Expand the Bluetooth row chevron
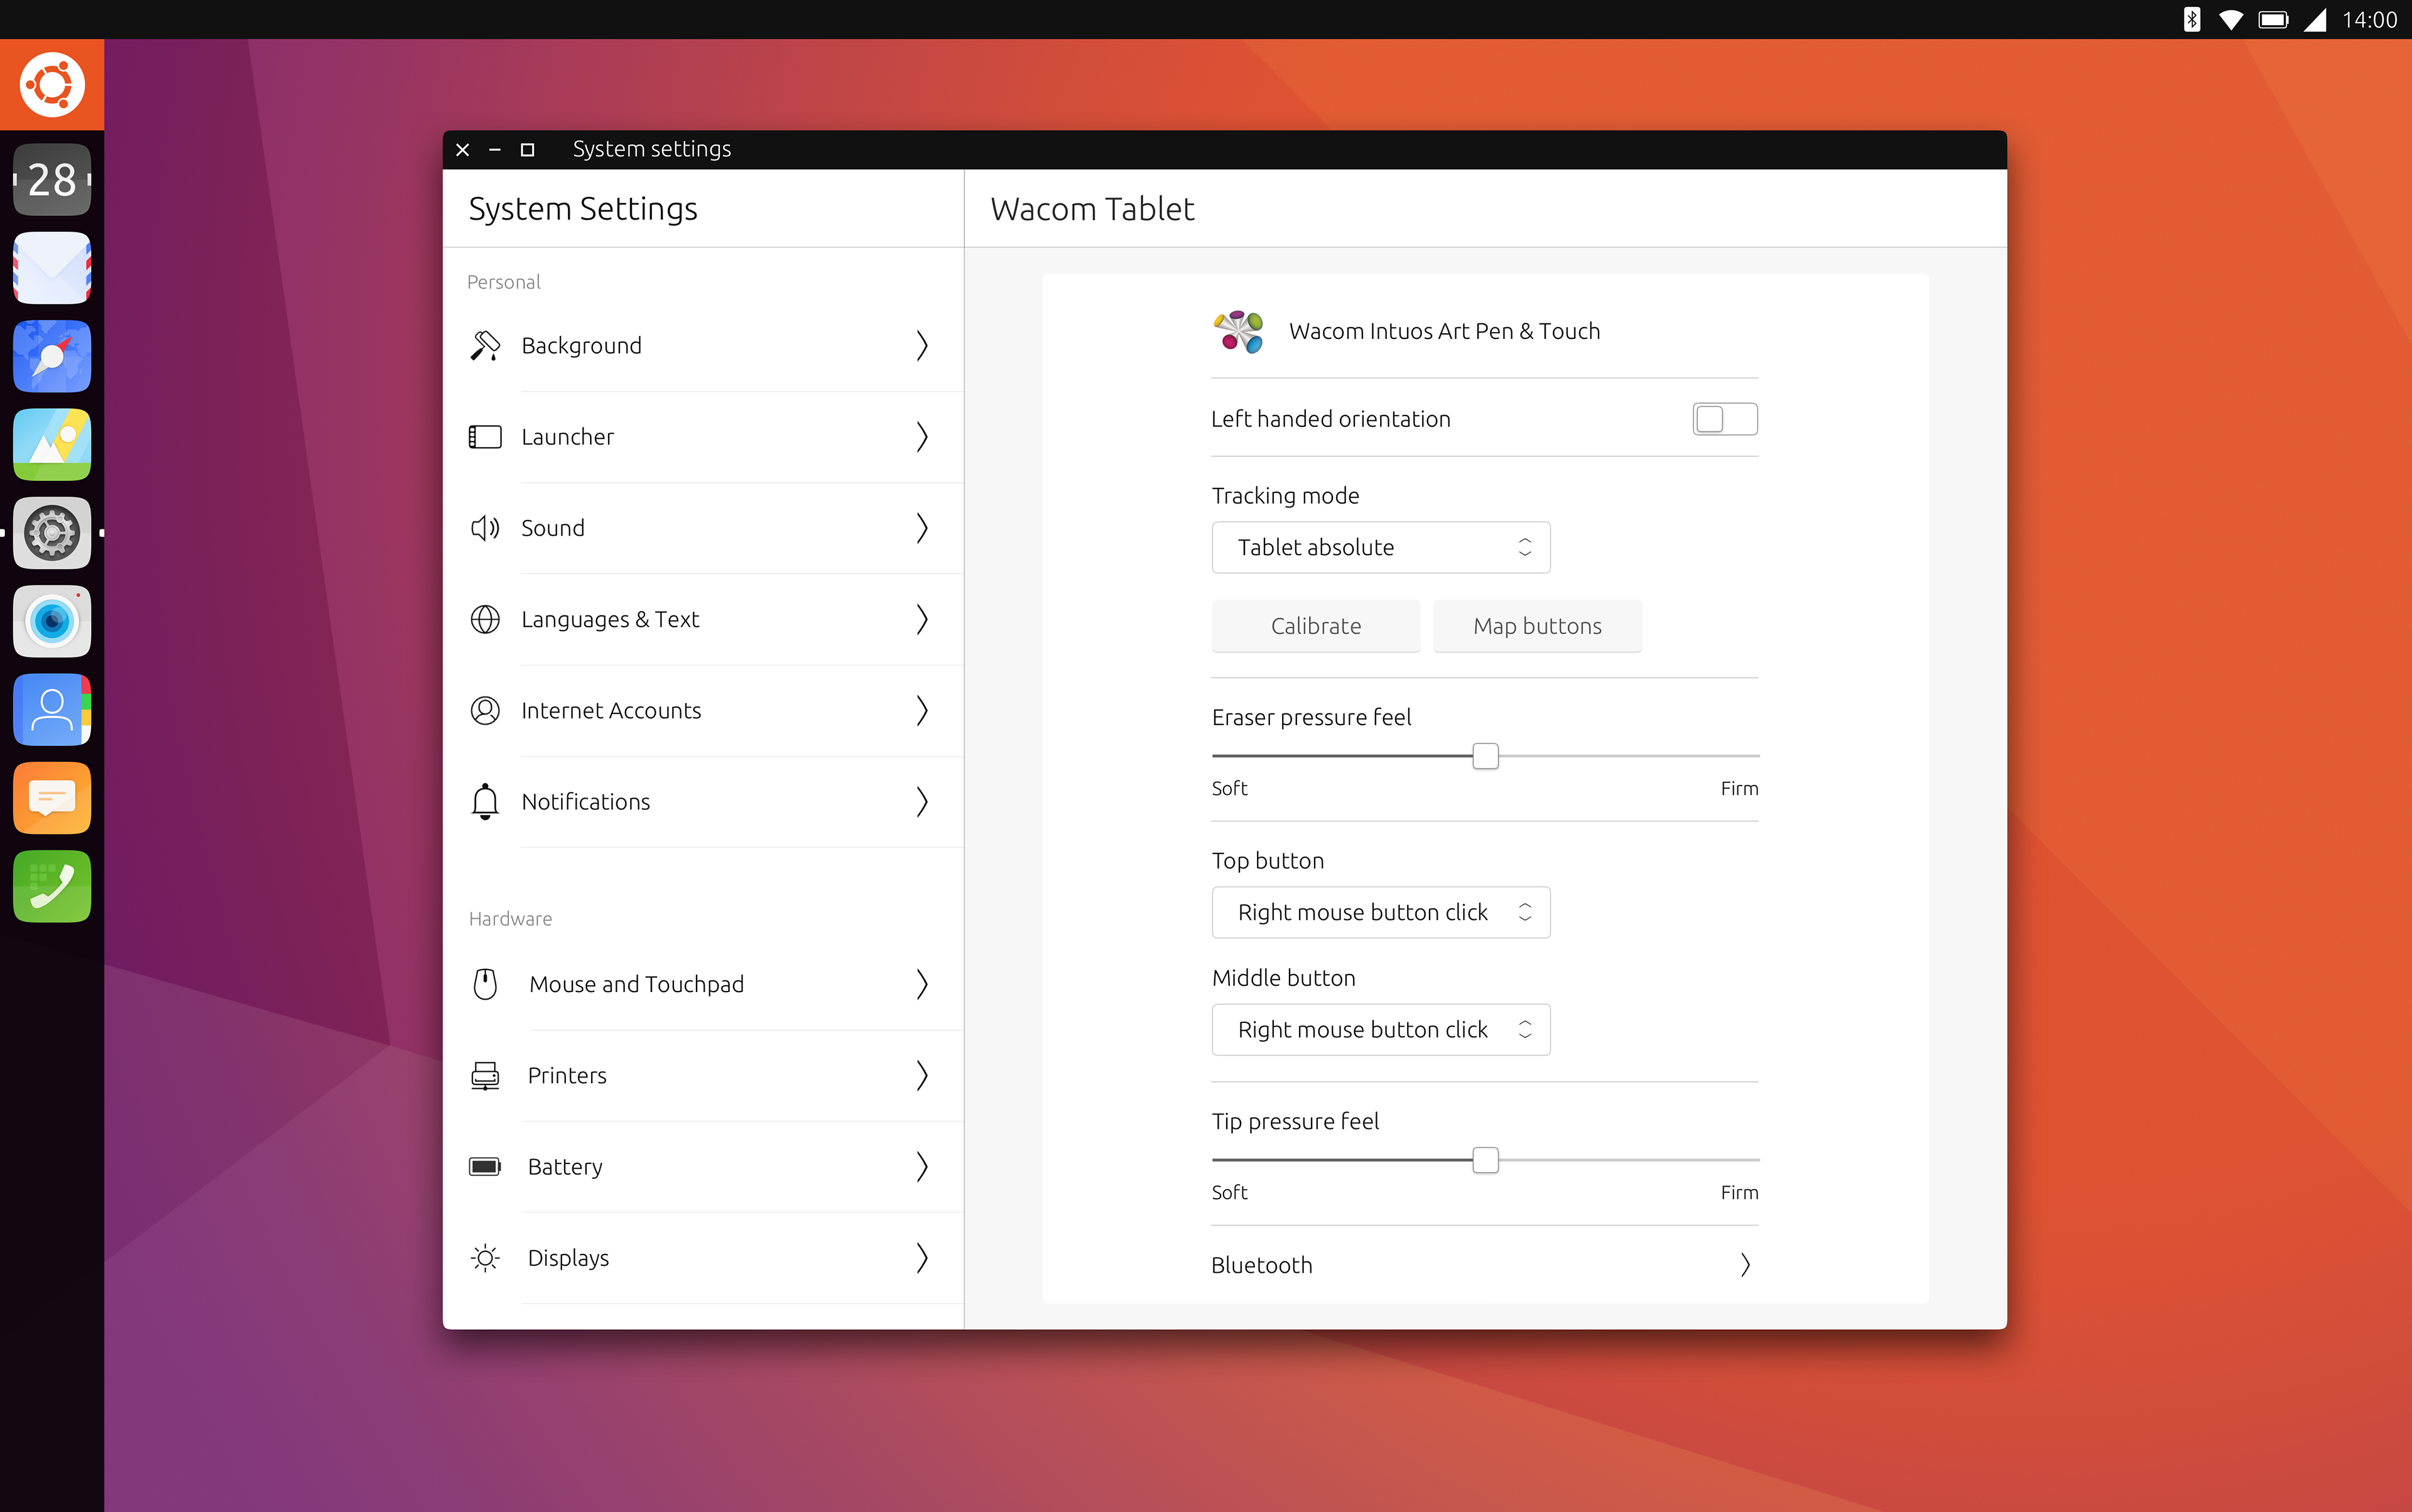 click(x=1745, y=1265)
